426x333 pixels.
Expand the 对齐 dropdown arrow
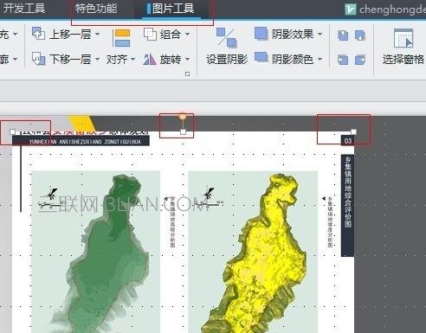(x=132, y=59)
